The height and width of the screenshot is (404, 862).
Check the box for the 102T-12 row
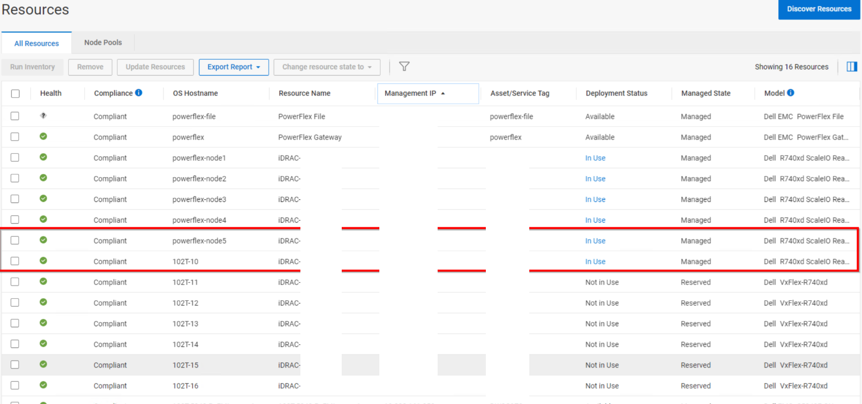click(x=15, y=302)
